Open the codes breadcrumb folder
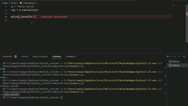The image size is (188, 106). pyautogui.click(x=5, y=3)
